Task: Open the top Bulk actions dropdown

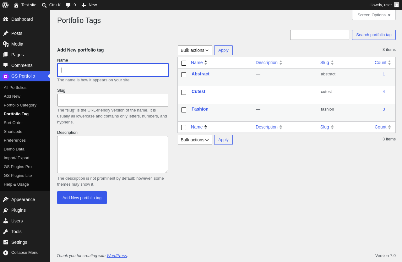Action: (195, 50)
